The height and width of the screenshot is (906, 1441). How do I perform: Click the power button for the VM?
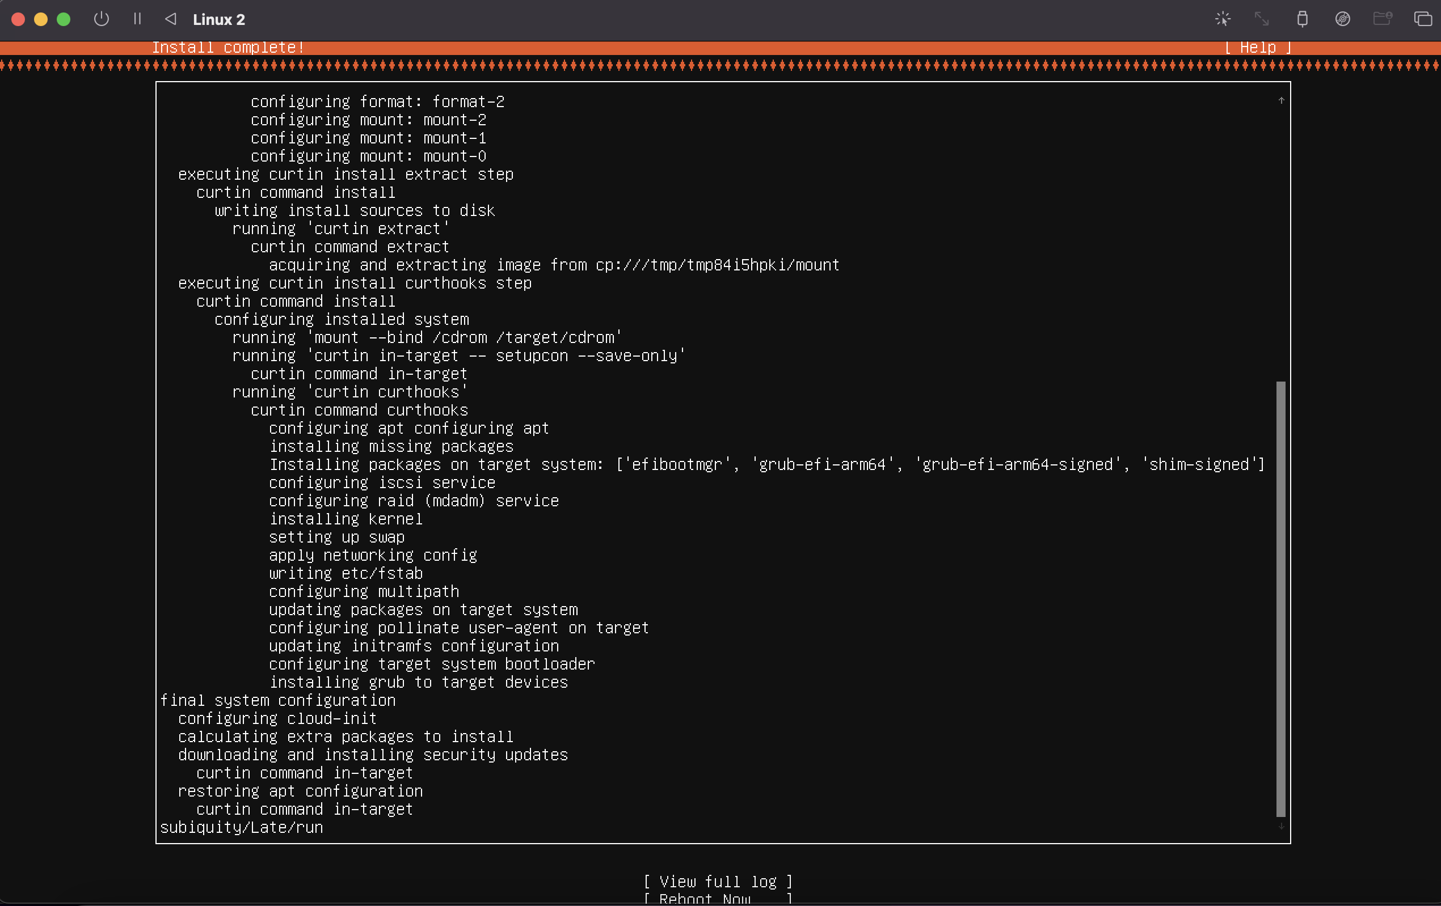(101, 19)
